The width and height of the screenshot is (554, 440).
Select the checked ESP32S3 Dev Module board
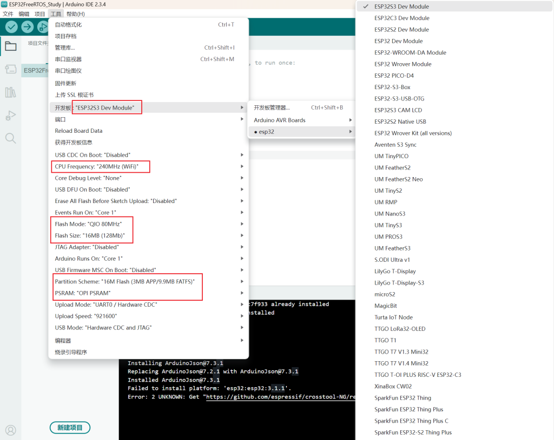401,6
